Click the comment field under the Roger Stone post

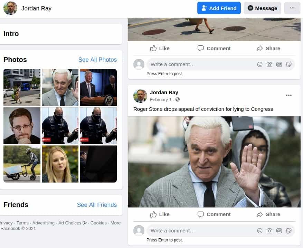coord(200,231)
